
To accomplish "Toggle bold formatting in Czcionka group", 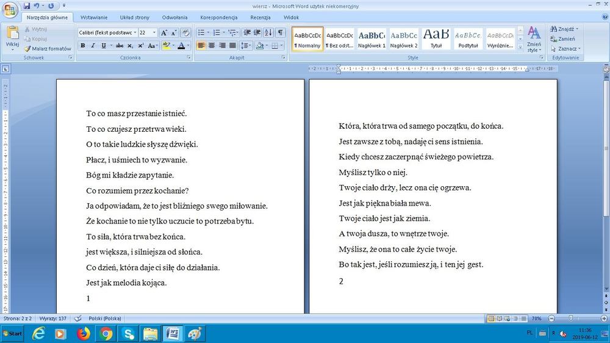I will 82,46.
